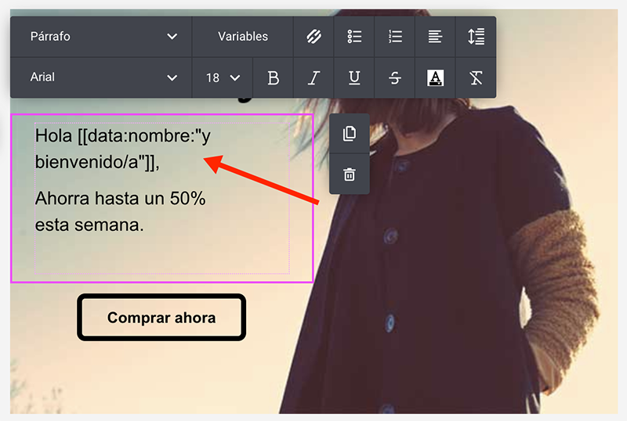The image size is (627, 421).
Task: Toggle underline formatting
Action: tap(354, 77)
